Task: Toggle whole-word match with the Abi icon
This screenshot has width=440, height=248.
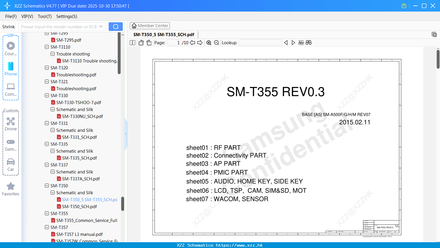Action: point(301,42)
